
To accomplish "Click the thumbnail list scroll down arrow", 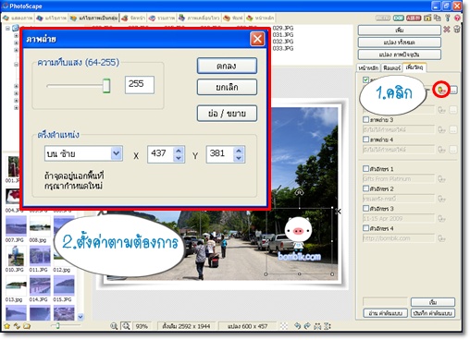I will pyautogui.click(x=80, y=316).
